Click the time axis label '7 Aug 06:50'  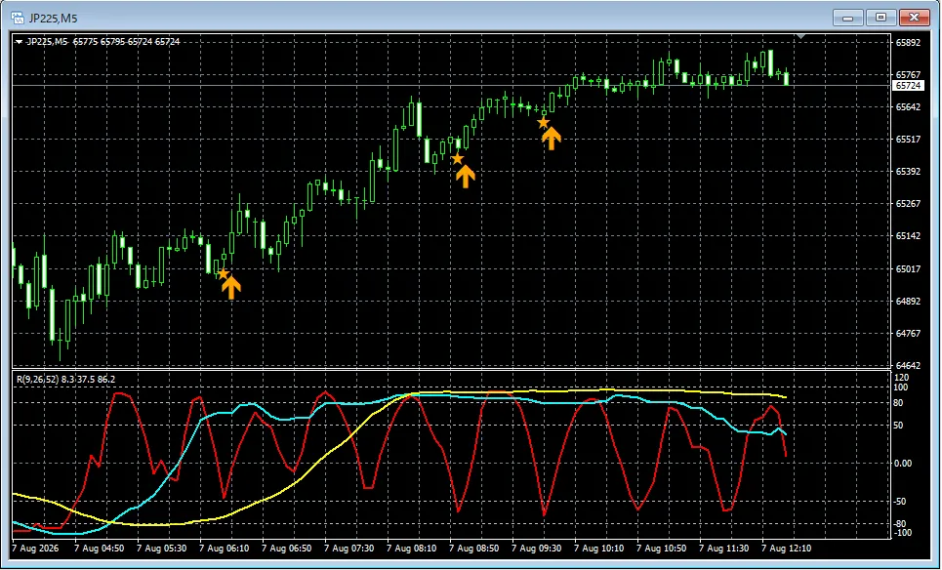pos(287,549)
